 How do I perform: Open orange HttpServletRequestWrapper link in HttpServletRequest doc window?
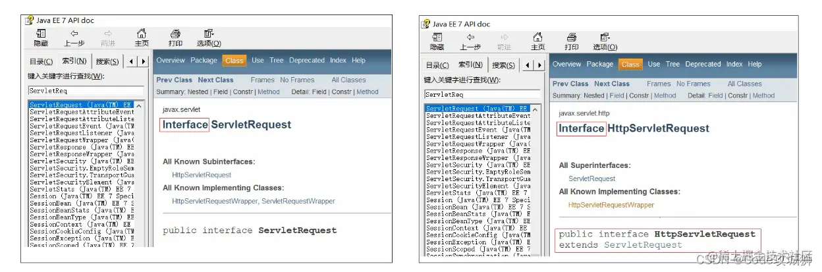[x=611, y=205]
